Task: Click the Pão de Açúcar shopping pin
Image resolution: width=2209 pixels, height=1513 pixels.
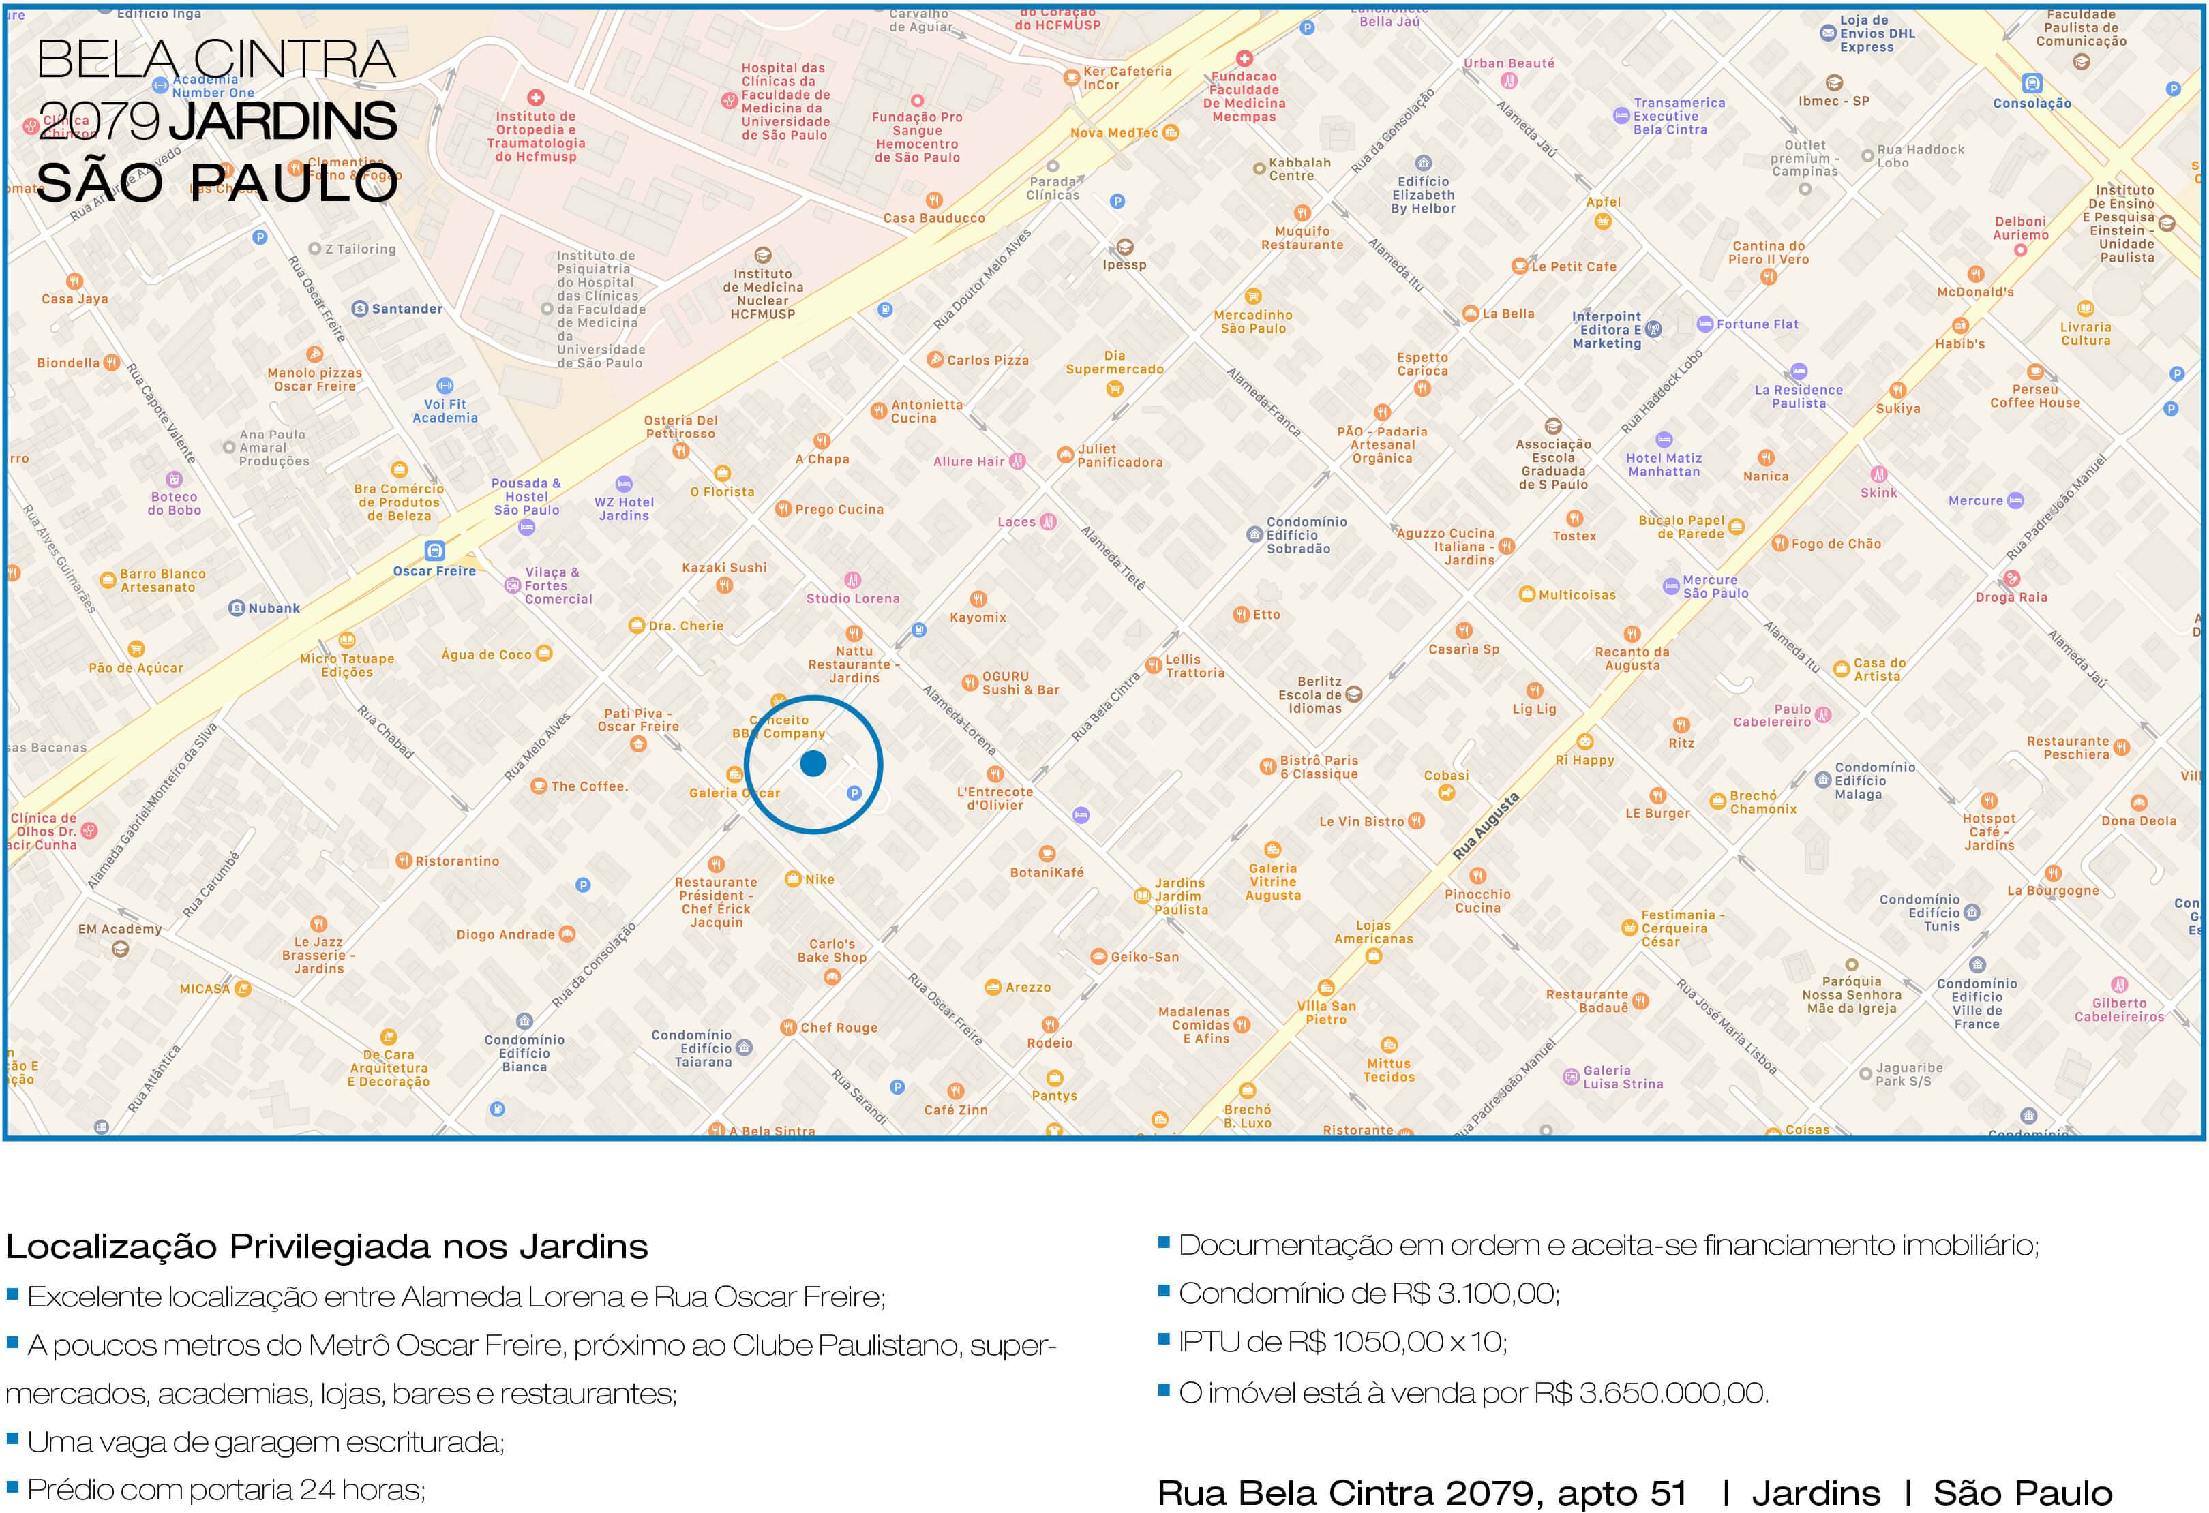Action: (x=136, y=649)
